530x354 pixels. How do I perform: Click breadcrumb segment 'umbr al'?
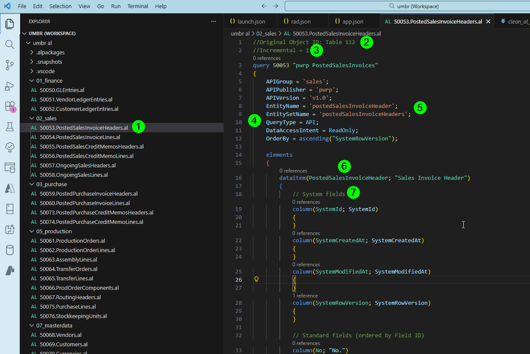point(240,33)
